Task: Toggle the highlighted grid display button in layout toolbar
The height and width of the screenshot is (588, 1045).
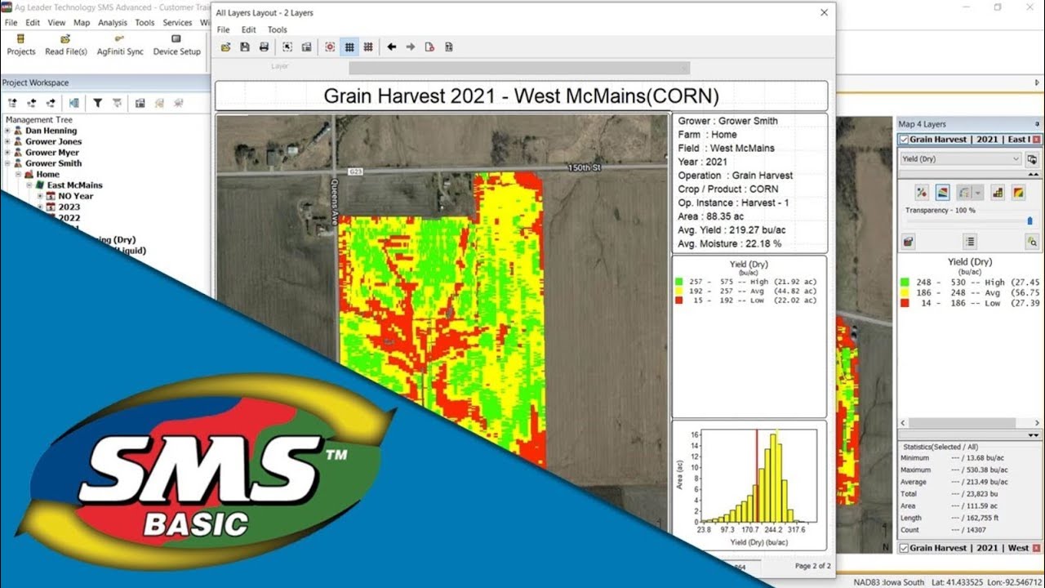Action: (x=349, y=47)
